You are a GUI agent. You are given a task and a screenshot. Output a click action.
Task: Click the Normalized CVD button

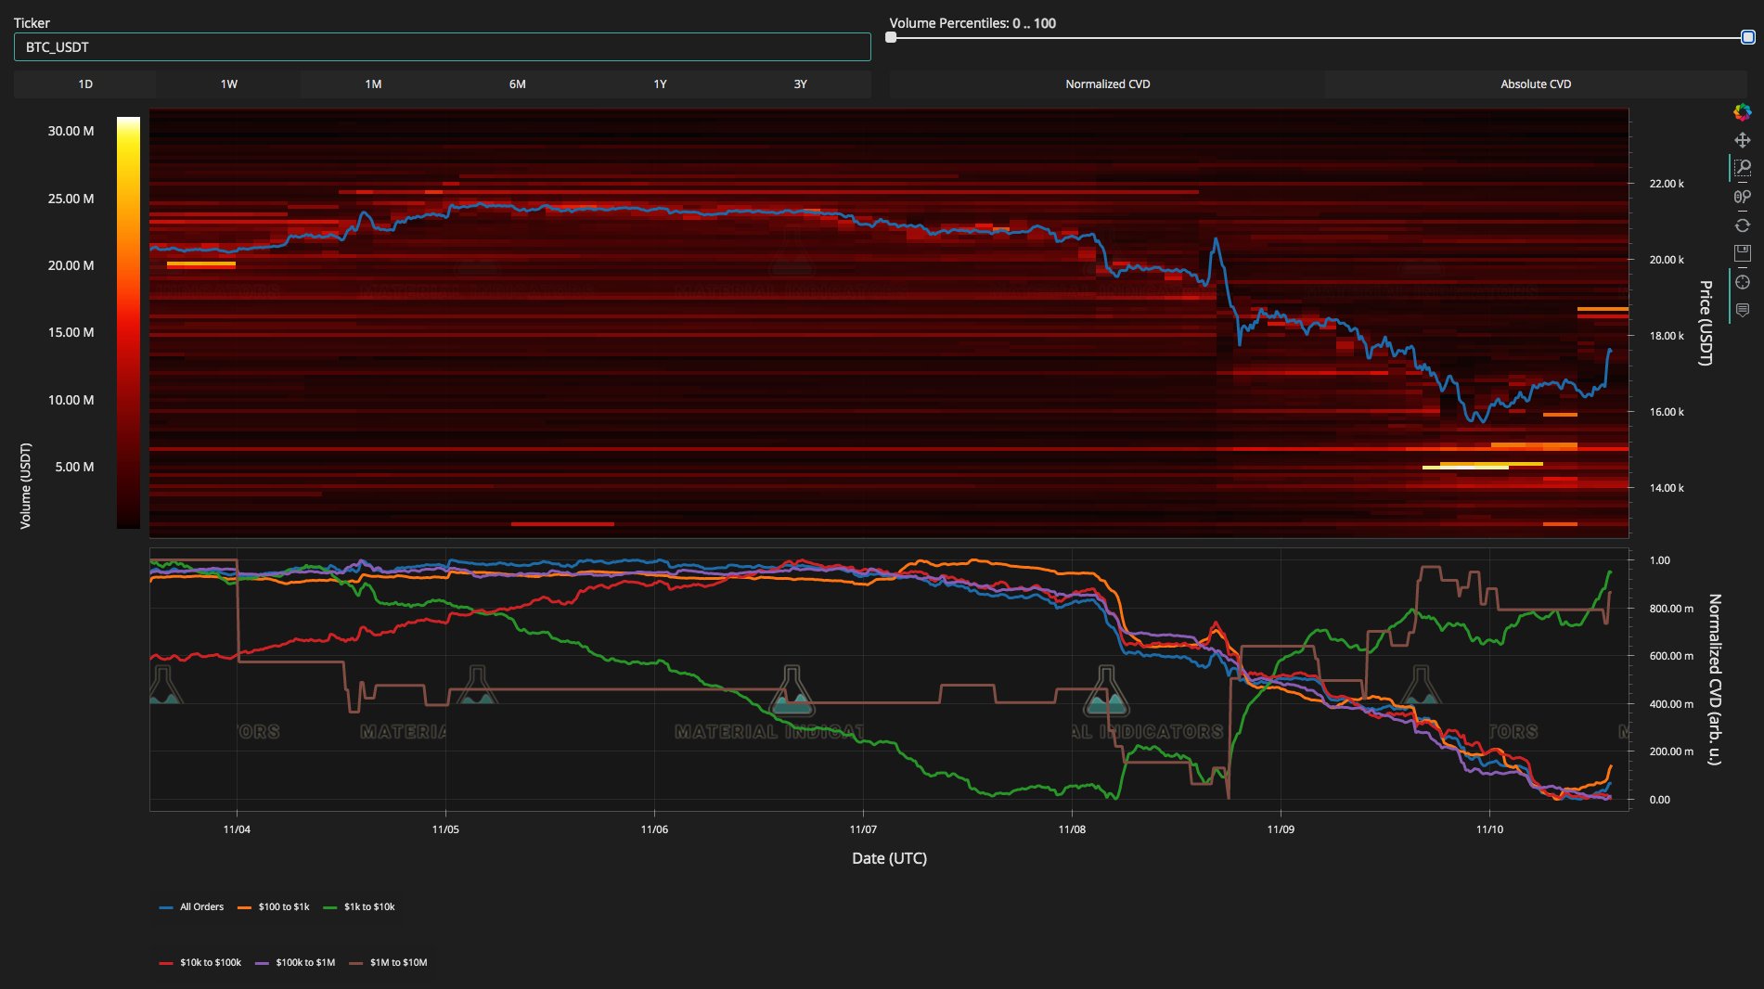pyautogui.click(x=1107, y=84)
